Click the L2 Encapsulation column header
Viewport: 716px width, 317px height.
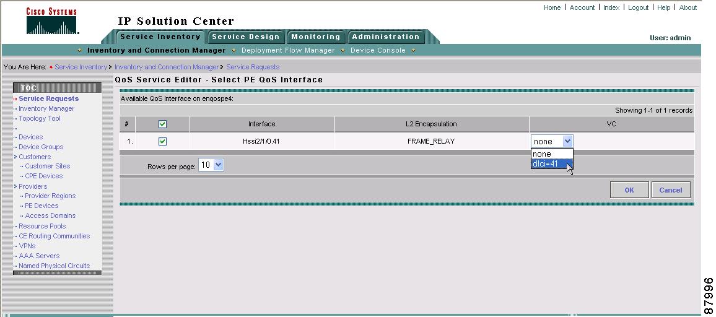coord(432,124)
